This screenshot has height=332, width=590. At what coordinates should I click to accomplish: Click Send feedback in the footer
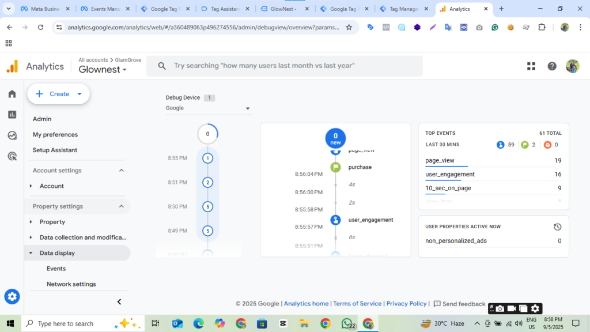click(459, 304)
